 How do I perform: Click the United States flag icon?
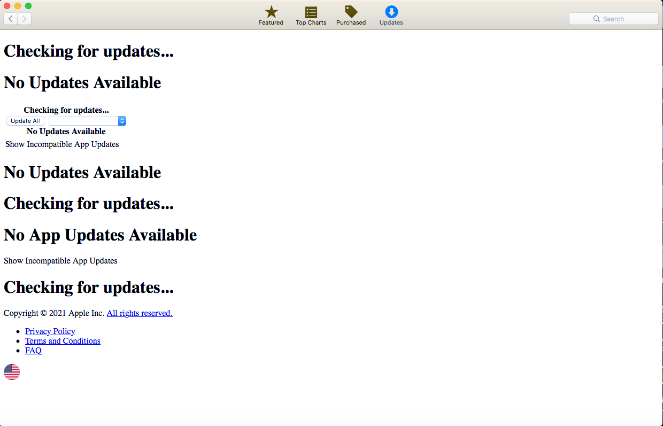click(x=12, y=371)
